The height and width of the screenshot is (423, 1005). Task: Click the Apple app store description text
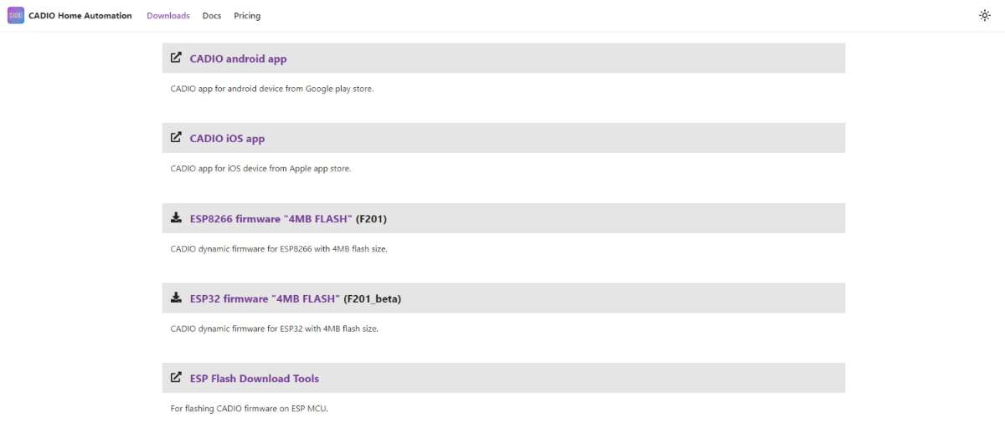[x=260, y=168]
